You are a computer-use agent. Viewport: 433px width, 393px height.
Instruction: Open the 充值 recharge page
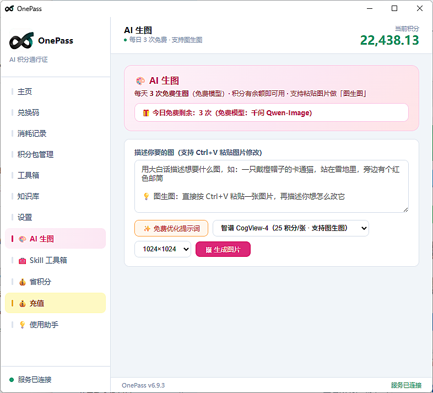[55, 303]
